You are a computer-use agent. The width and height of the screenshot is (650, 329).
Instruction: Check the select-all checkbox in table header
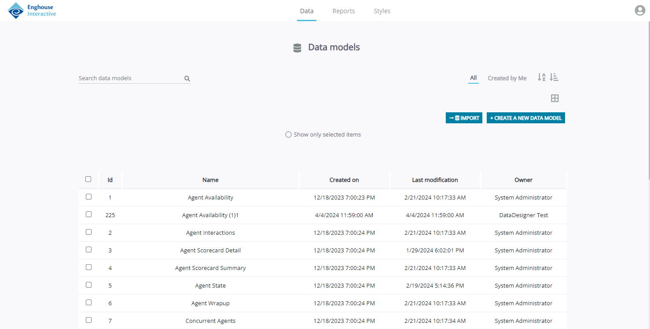pyautogui.click(x=88, y=179)
